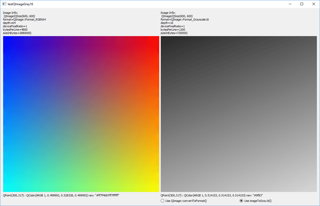
Task: Maximize the testQImageGray16 window
Action: [x=302, y=4]
